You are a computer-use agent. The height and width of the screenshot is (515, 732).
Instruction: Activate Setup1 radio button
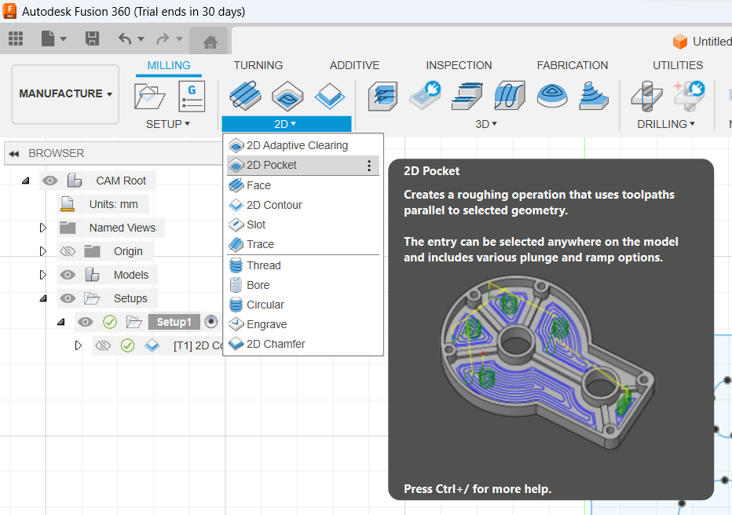coord(211,322)
